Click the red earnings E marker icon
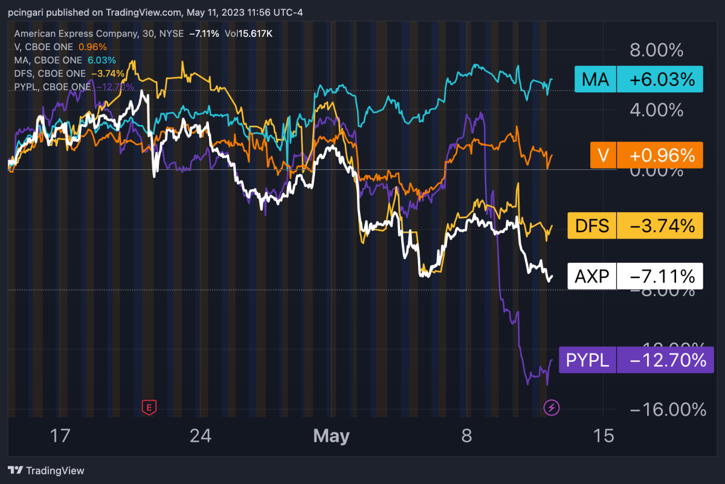 (x=149, y=407)
